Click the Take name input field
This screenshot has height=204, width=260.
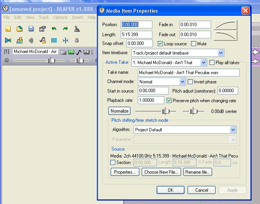click(x=189, y=73)
